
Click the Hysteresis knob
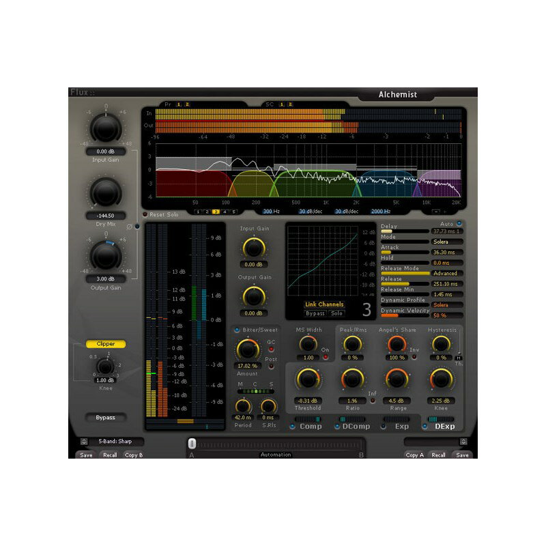pyautogui.click(x=442, y=344)
